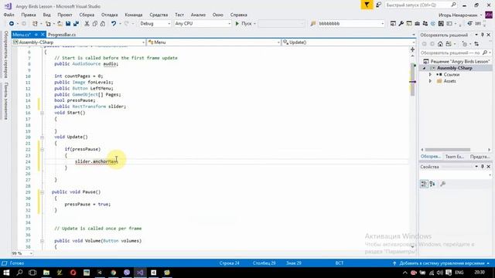Start debugging with the green Пуск button
The width and height of the screenshot is (495, 278).
[x=245, y=24]
